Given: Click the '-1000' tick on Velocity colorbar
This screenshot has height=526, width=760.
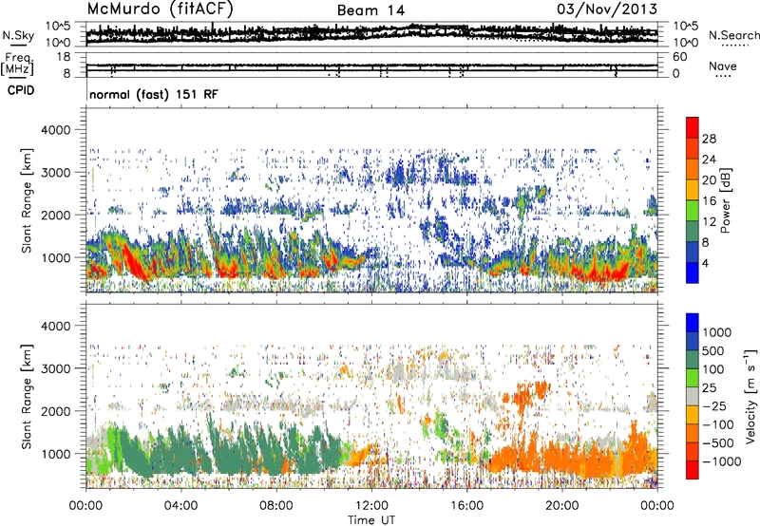Looking at the screenshot, I should 721,461.
